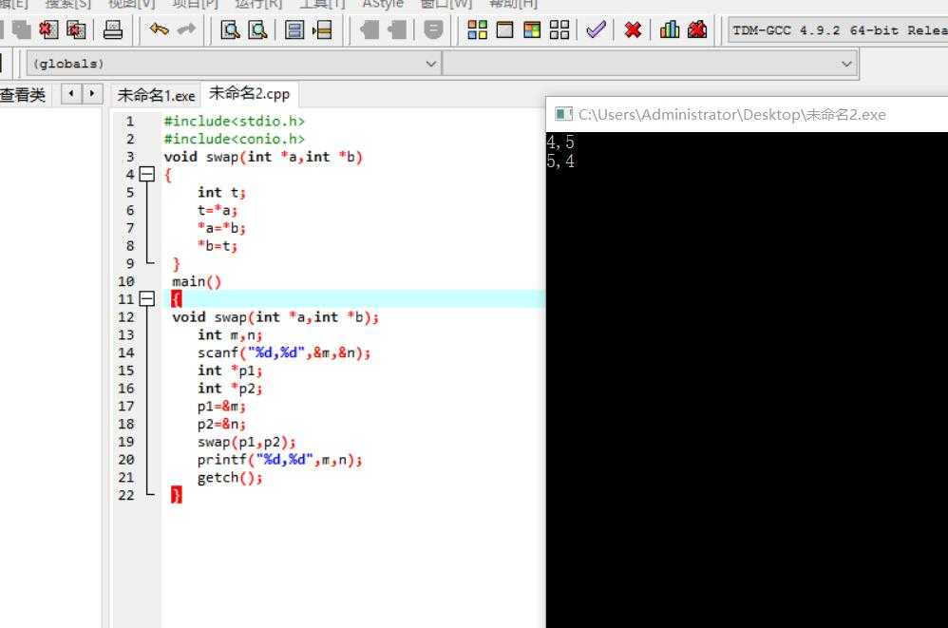Click code line 'swap(p1,p2);'
Screen dimensions: 948x628
[246, 442]
